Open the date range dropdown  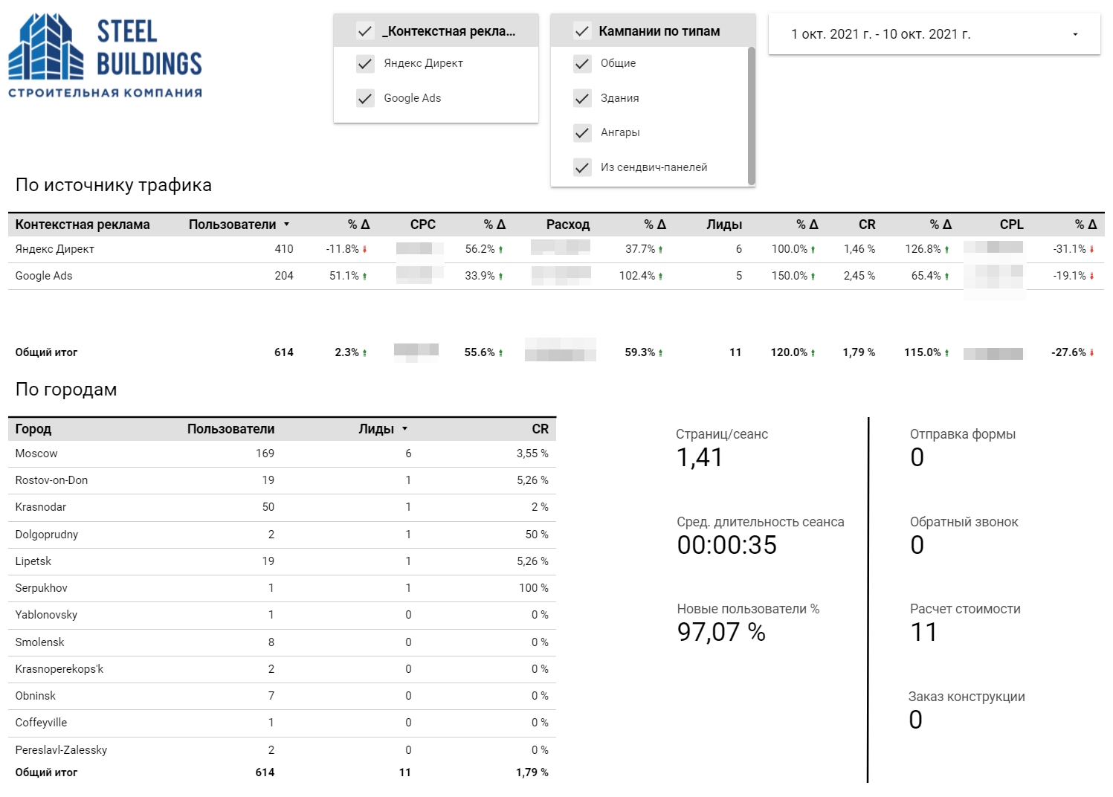934,34
